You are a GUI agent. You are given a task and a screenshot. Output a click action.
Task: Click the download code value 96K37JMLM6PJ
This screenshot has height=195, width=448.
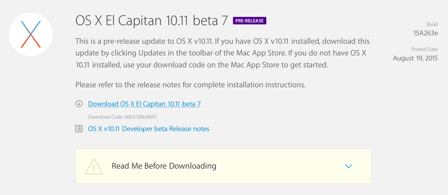tap(143, 117)
